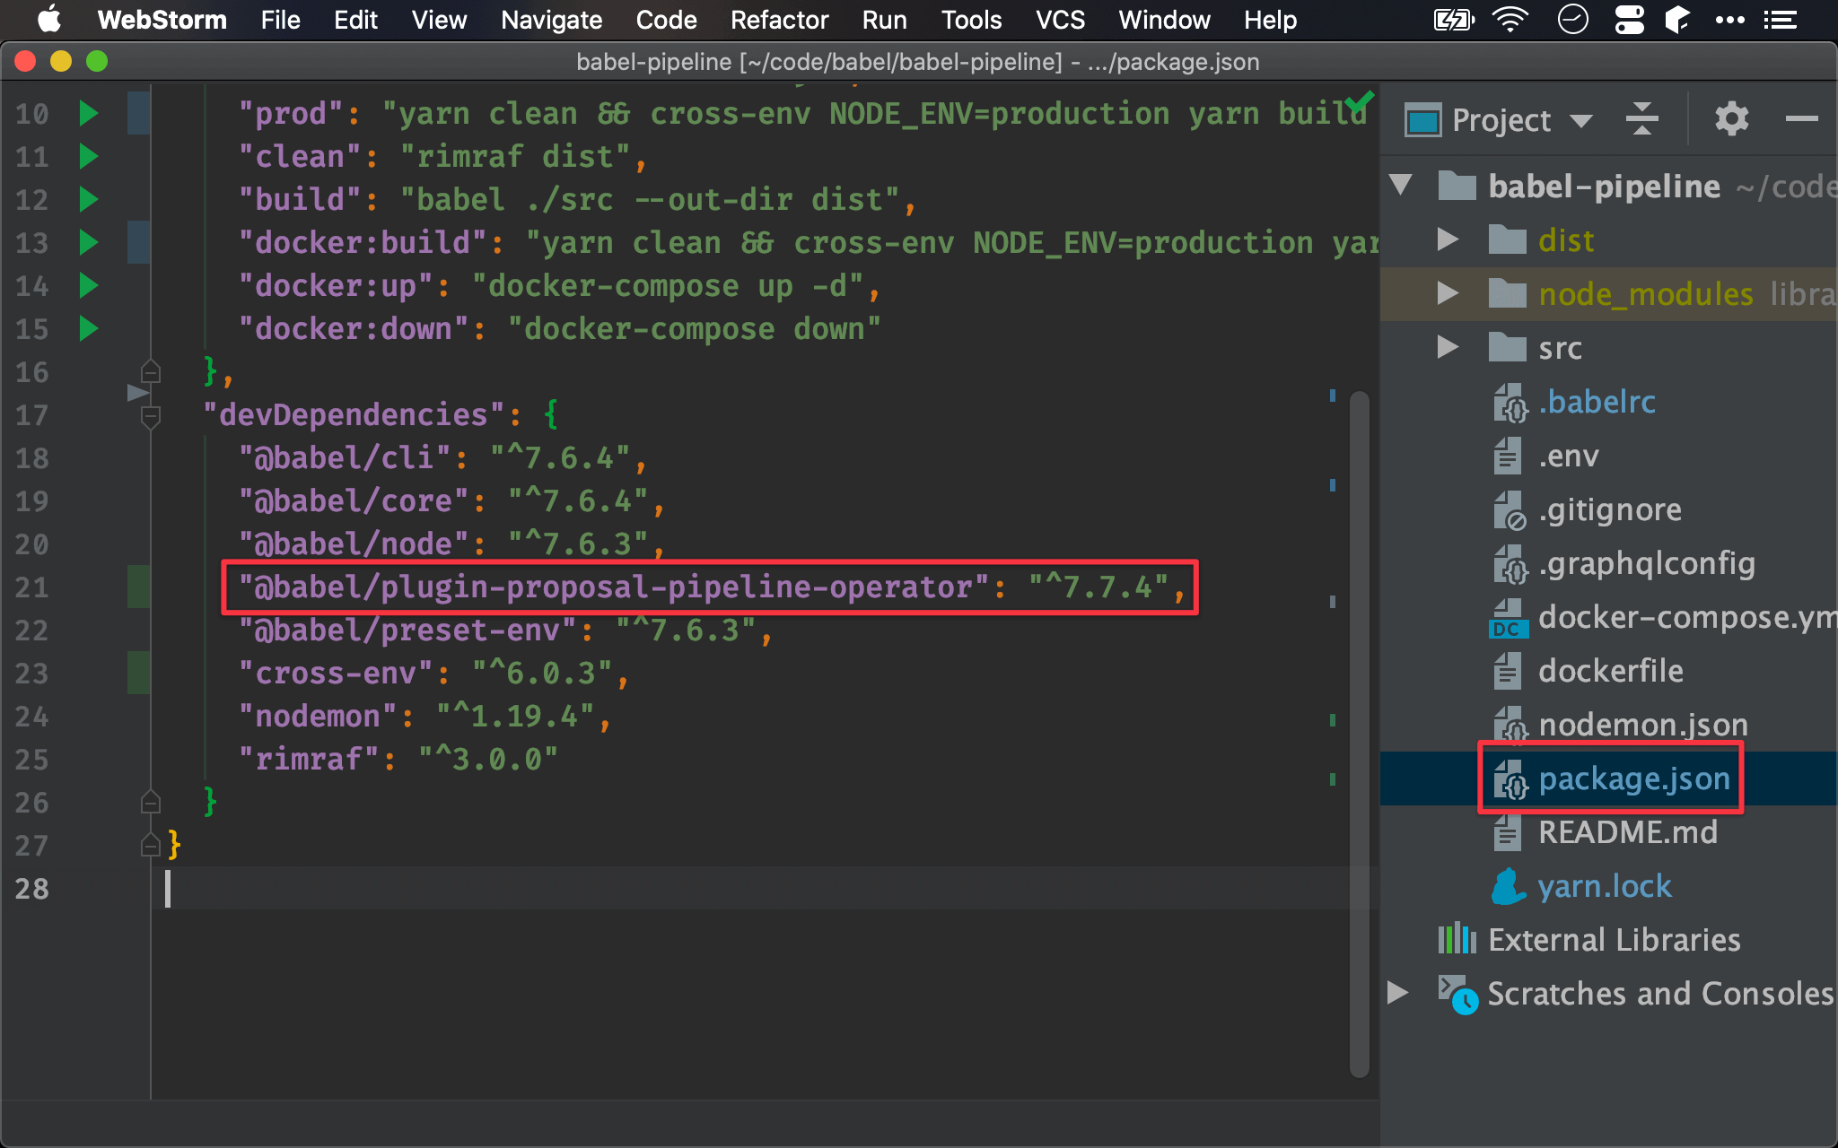The width and height of the screenshot is (1838, 1148).
Task: Click line number 28 in gutter
Action: coord(32,888)
